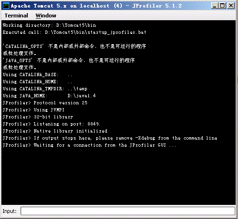Click 'Waiting for a connection' line
This screenshot has height=219, width=238.
pos(89,145)
